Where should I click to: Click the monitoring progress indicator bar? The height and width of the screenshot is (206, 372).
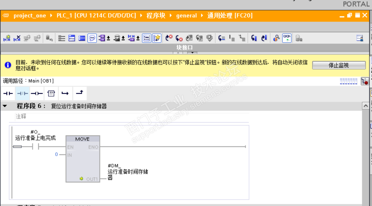(348, 81)
